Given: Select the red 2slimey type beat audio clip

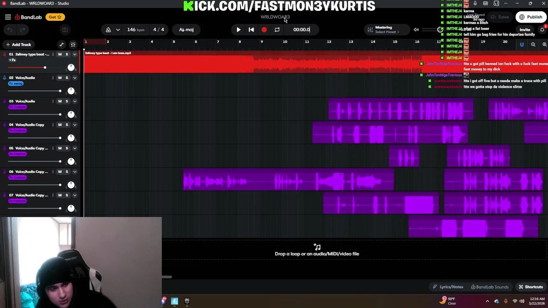Looking at the screenshot, I should (x=316, y=62).
